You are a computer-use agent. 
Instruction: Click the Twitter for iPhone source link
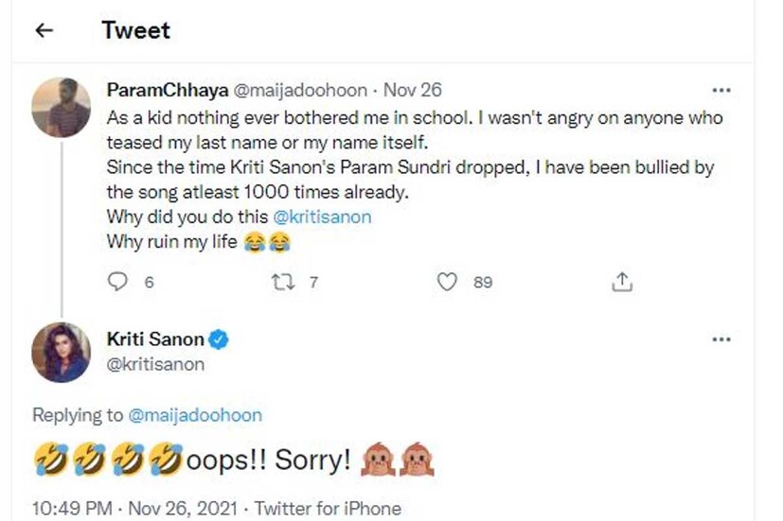click(328, 509)
